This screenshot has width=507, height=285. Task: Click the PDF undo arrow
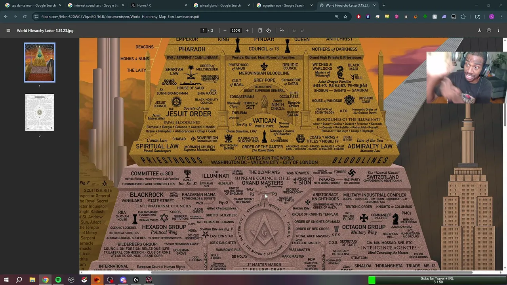[294, 30]
